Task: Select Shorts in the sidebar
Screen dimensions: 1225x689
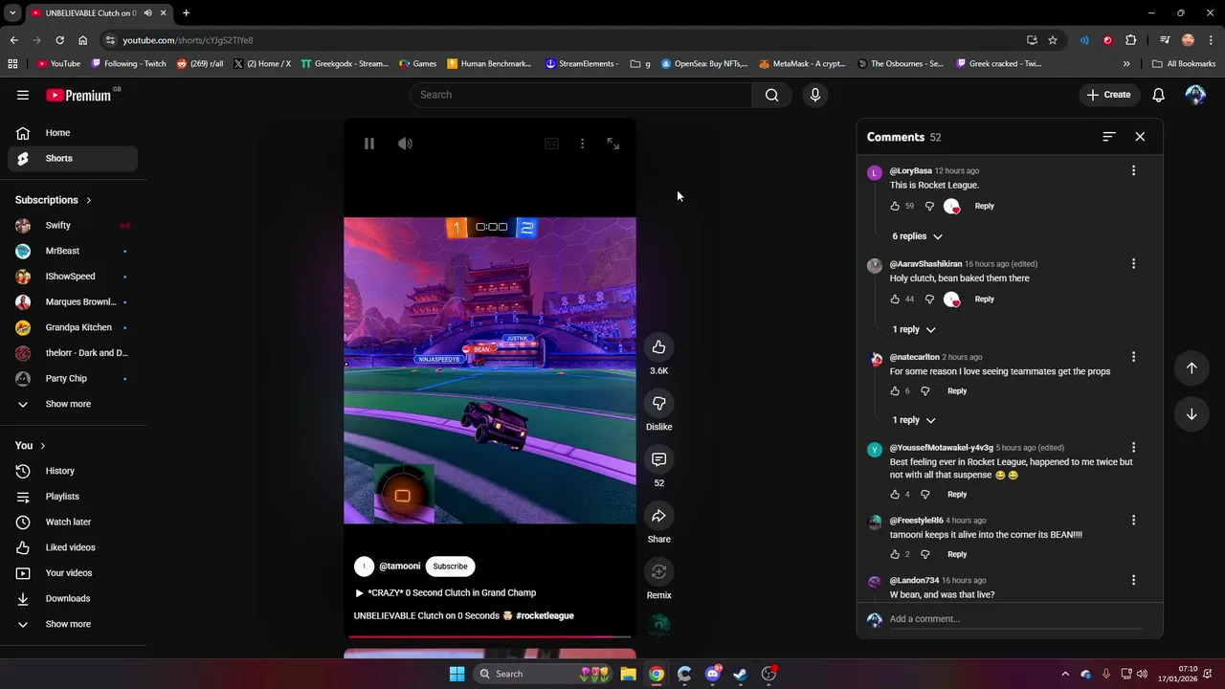Action: tap(73, 159)
